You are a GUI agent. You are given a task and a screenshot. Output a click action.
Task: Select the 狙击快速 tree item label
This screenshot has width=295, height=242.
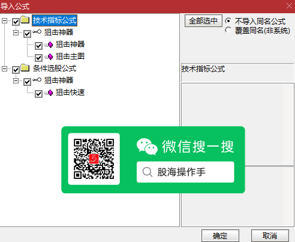click(x=70, y=92)
